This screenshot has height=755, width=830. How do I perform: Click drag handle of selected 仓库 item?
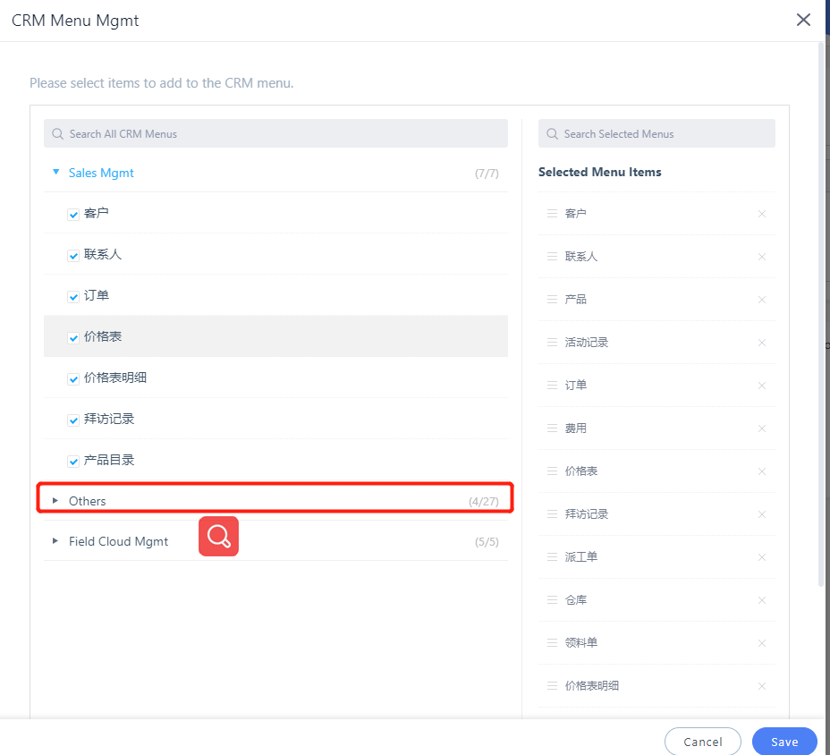pyautogui.click(x=552, y=600)
